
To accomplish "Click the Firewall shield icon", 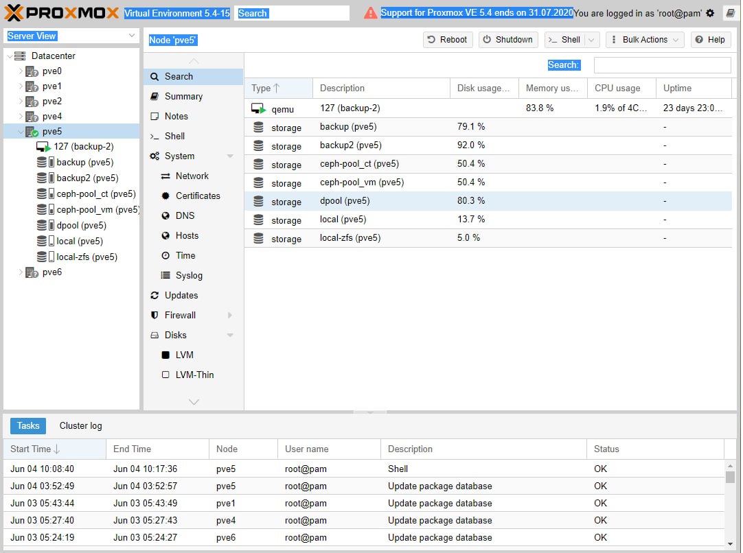I will point(155,316).
